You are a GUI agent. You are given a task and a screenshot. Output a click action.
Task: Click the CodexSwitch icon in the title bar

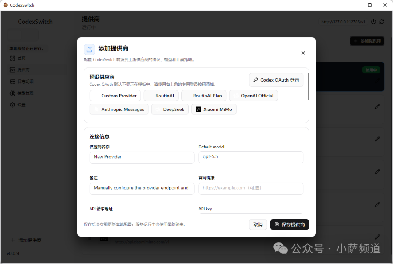click(x=5, y=5)
